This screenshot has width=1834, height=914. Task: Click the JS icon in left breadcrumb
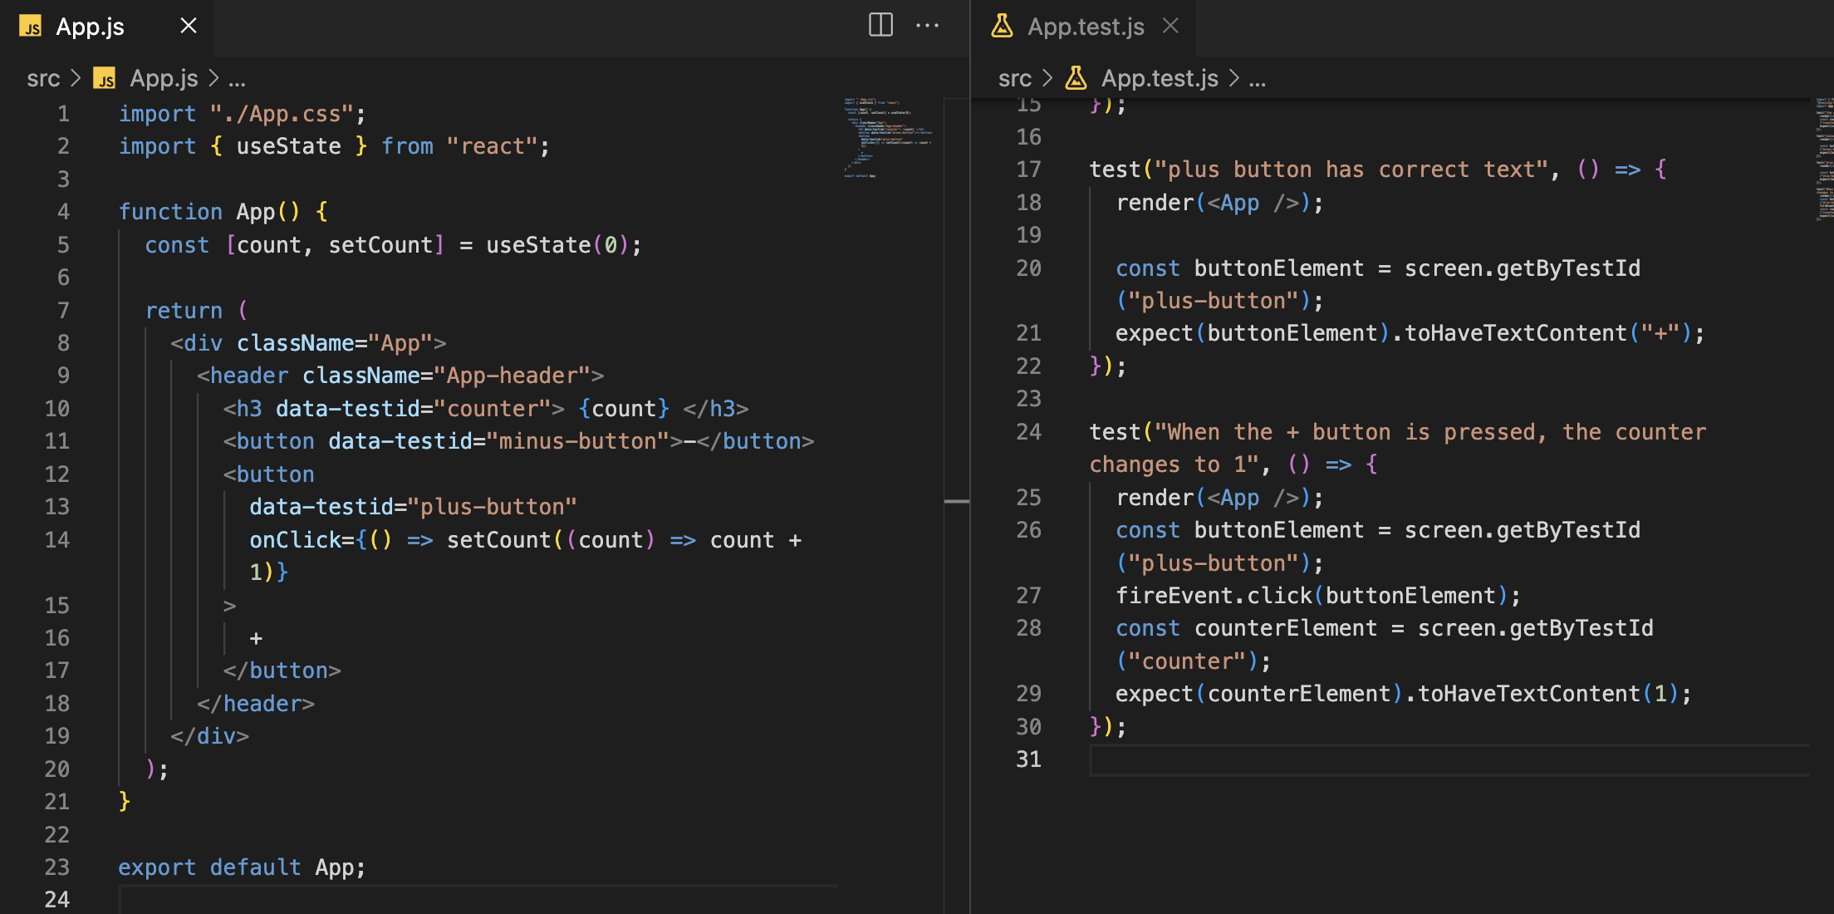pyautogui.click(x=105, y=79)
